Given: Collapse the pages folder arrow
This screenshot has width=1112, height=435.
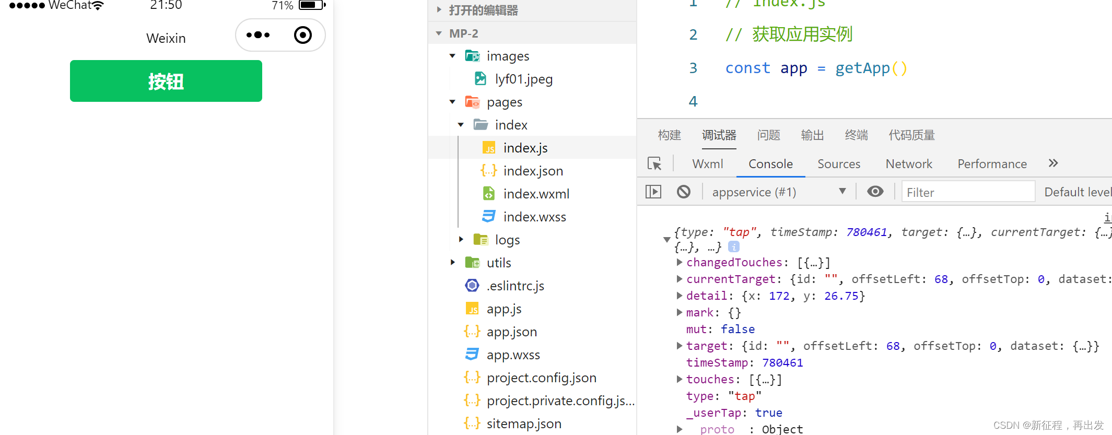Looking at the screenshot, I should click(452, 102).
